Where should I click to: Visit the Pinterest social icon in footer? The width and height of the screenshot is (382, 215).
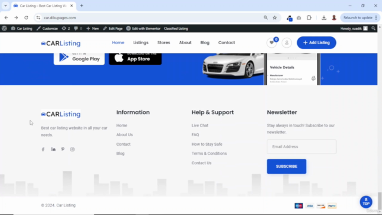tap(63, 149)
